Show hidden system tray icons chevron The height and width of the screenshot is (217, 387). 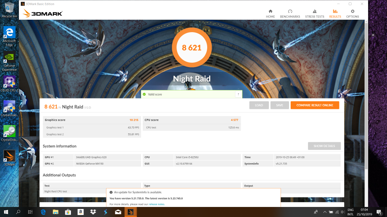(325, 212)
